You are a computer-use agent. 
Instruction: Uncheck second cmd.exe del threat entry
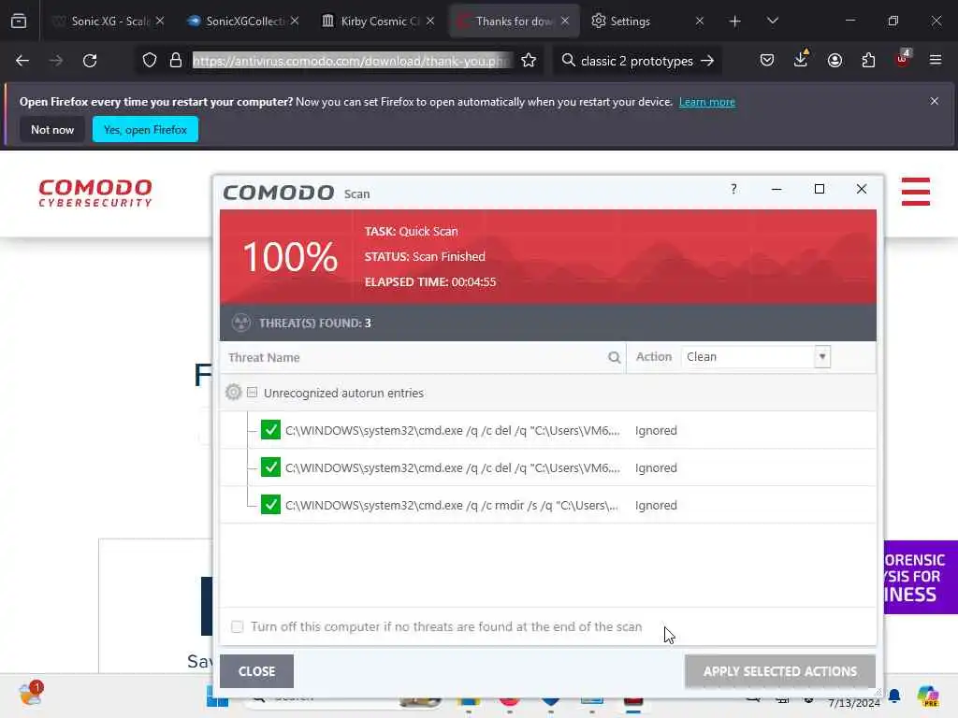(270, 467)
